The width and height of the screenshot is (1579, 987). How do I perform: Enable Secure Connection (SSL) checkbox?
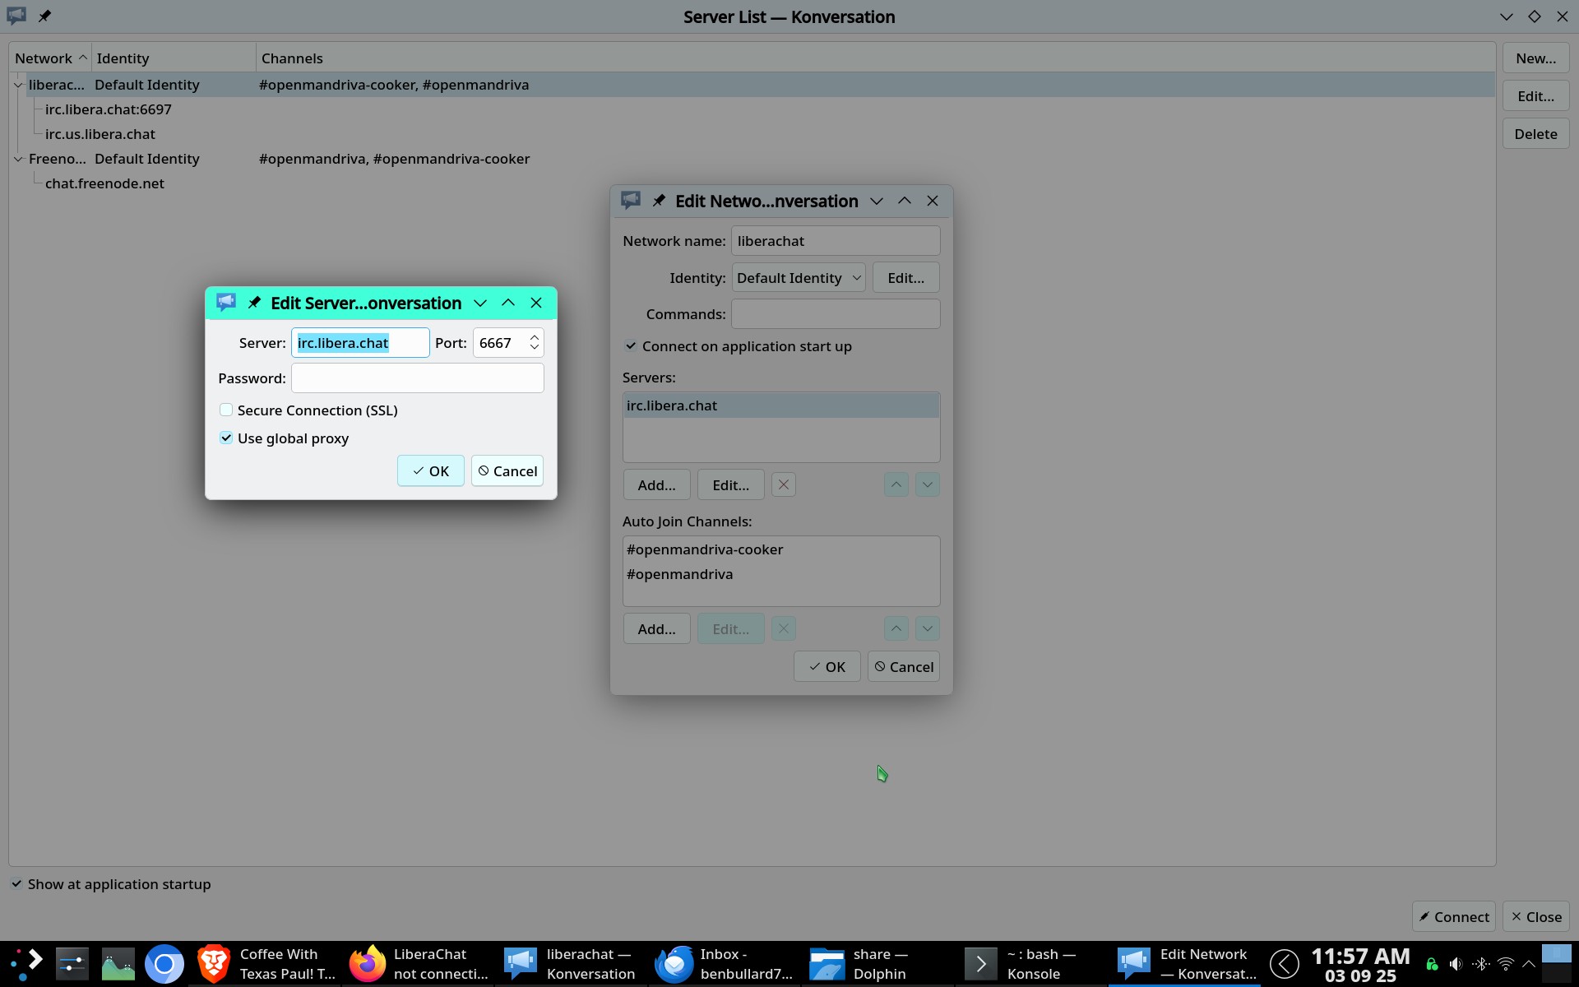point(226,410)
